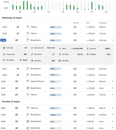This screenshot has height=130, width=116.
Task: Click the Precipitation column header
Action: pos(103,23)
